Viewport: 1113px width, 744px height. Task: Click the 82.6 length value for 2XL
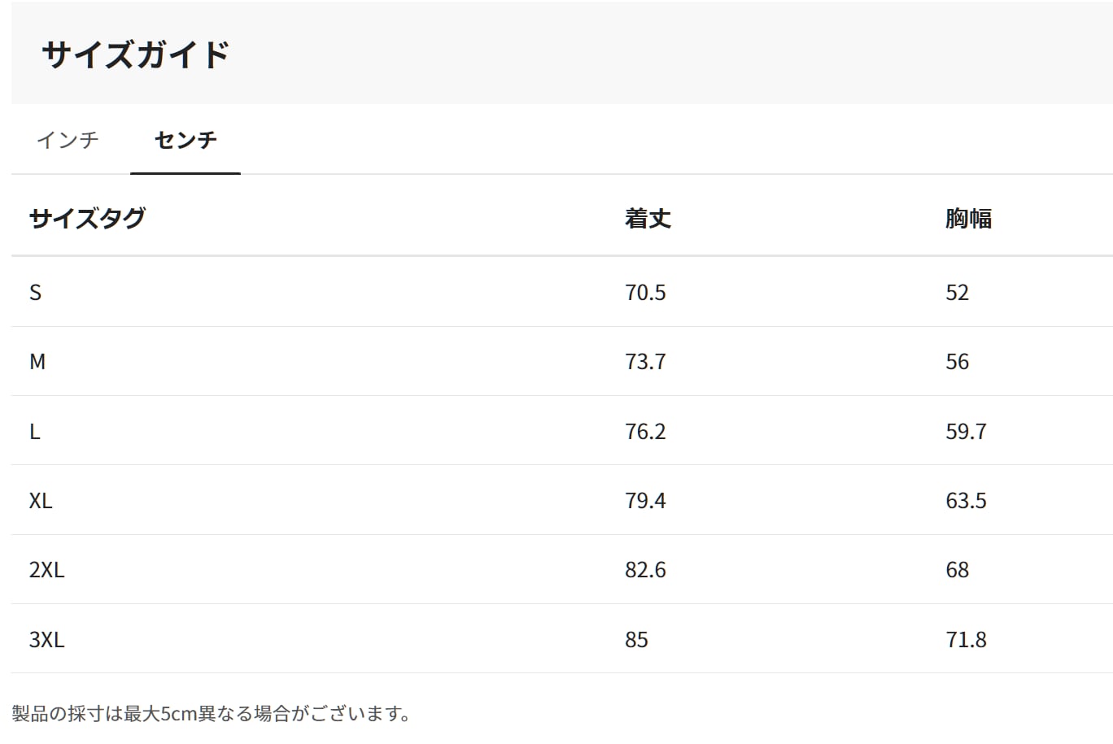pyautogui.click(x=645, y=570)
